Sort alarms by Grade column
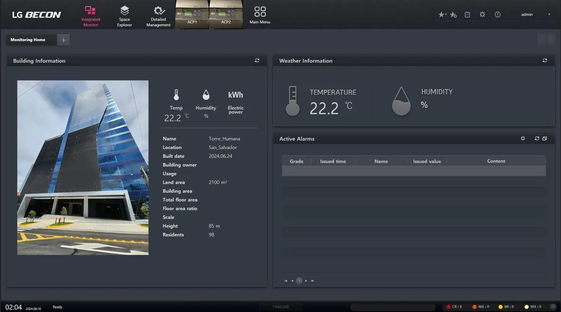 (x=296, y=161)
